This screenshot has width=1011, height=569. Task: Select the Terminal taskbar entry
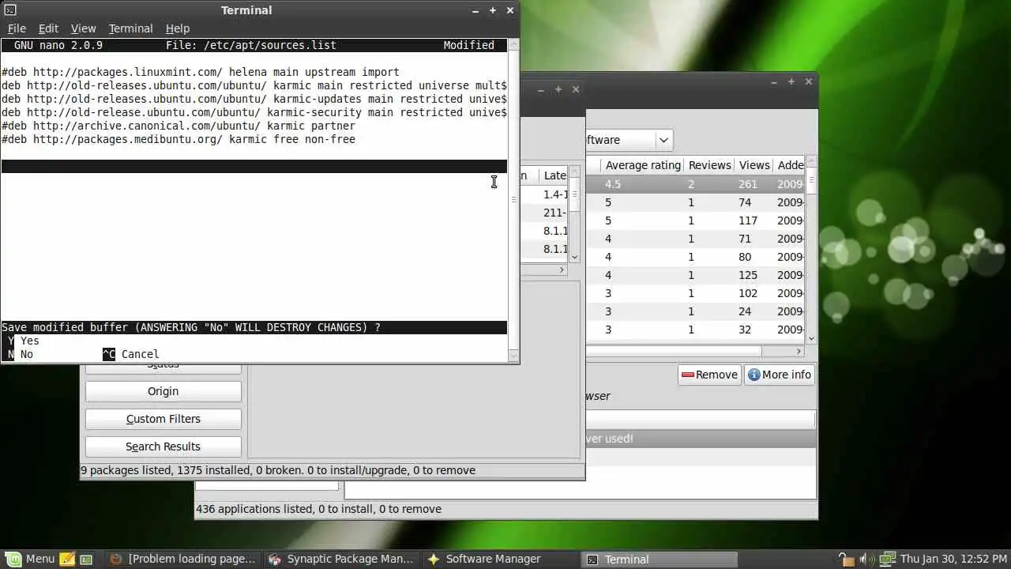pyautogui.click(x=658, y=559)
